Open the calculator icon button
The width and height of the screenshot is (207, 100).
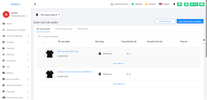pyautogui.click(x=186, y=4)
